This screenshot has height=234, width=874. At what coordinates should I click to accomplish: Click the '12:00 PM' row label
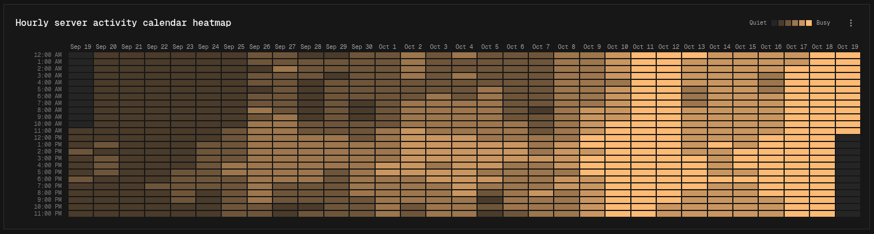(48, 138)
